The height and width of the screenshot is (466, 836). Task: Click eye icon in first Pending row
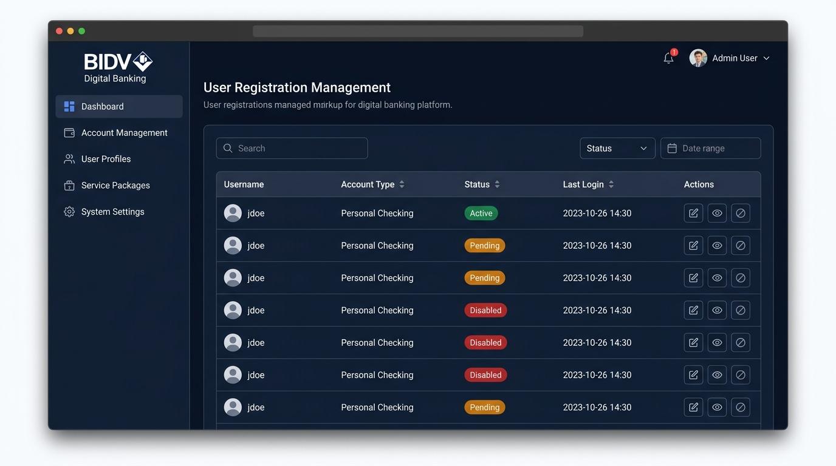click(x=717, y=246)
